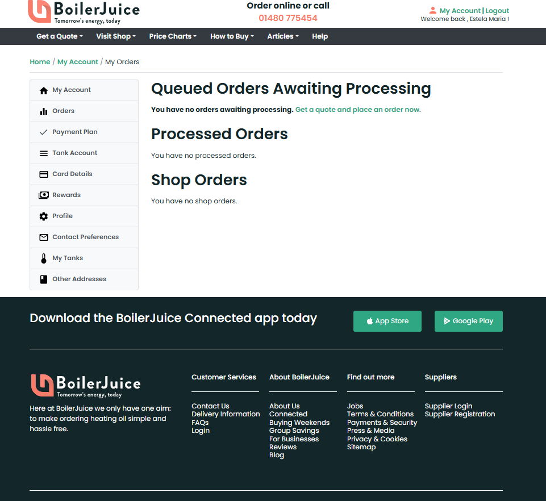Open Terms & Conditions footer link
The height and width of the screenshot is (501, 546).
click(380, 414)
